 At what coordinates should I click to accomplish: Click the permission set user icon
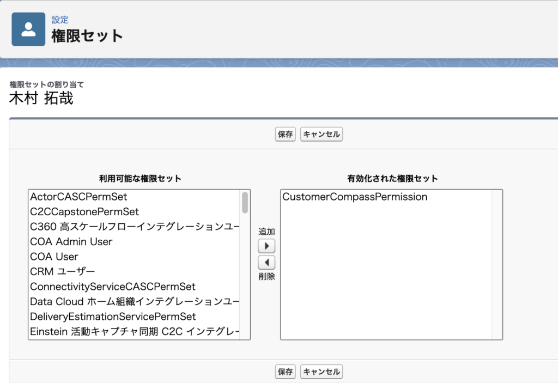(x=28, y=29)
